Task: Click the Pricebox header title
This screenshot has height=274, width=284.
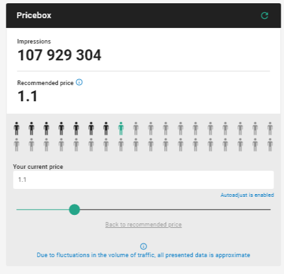Action: [34, 16]
